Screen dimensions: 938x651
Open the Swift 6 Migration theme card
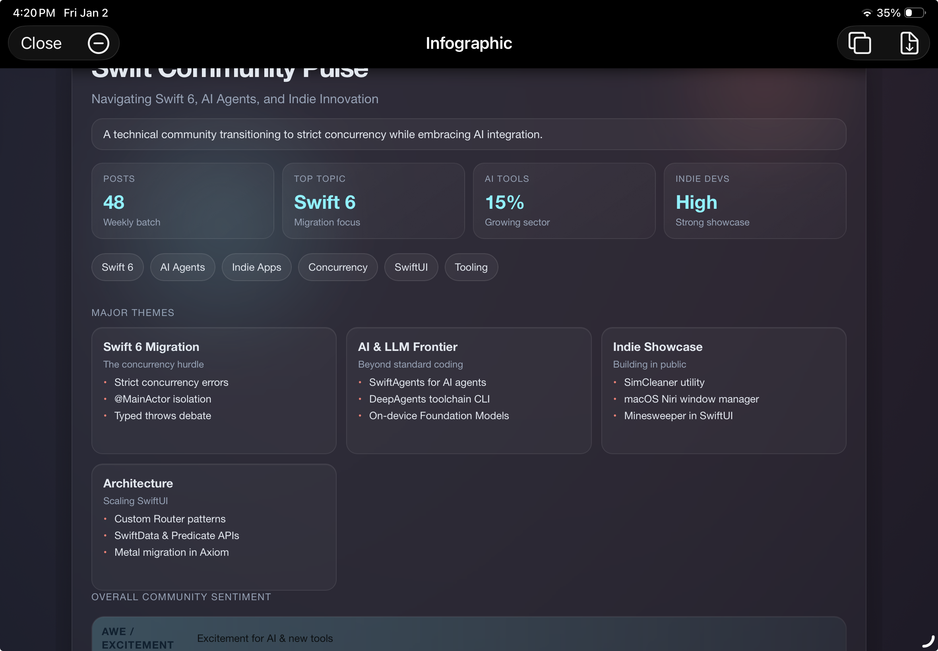(213, 390)
